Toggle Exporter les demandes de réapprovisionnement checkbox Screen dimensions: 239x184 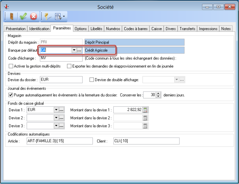pyautogui.click(x=69, y=66)
